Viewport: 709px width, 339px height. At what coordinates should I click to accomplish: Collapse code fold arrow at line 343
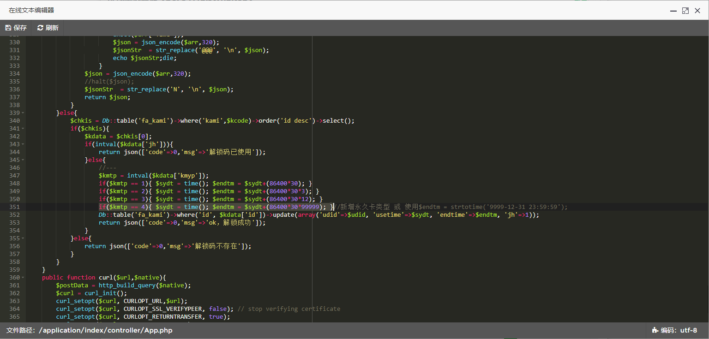pyautogui.click(x=23, y=144)
